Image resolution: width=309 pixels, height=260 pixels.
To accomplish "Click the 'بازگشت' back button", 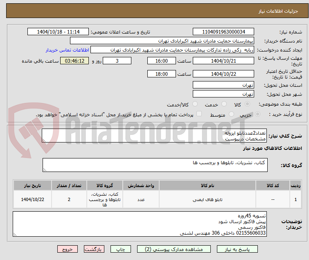I will 94,249.
